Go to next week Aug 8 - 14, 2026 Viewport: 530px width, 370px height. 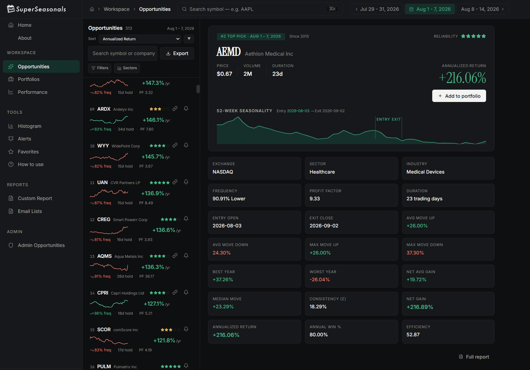pyautogui.click(x=483, y=9)
